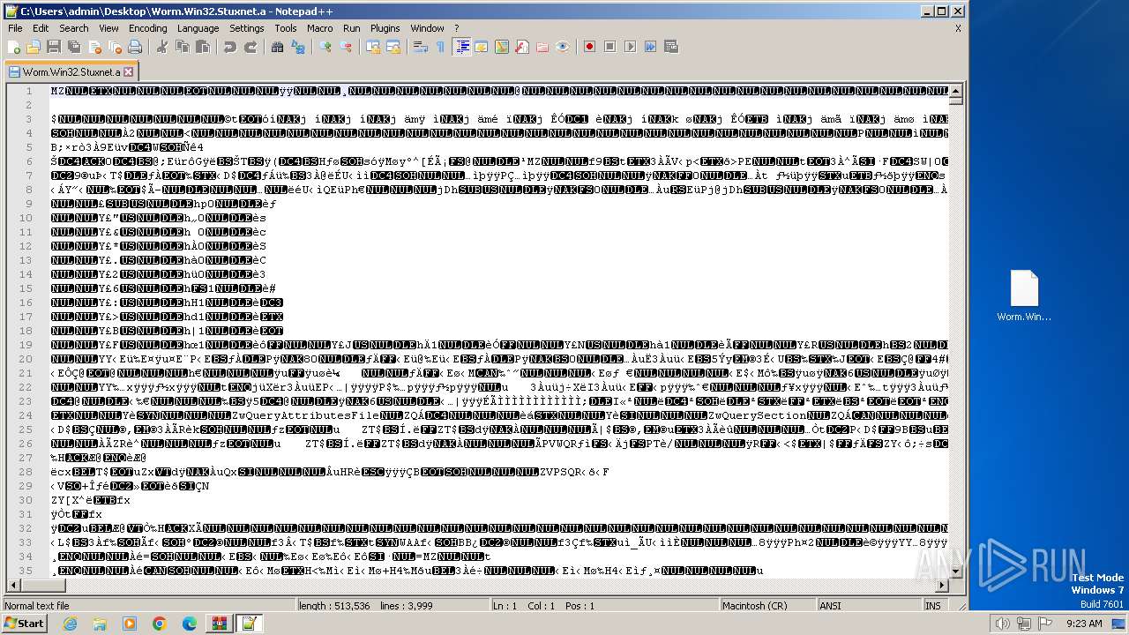Click the horizontal scrollbar right arrow
The image size is (1129, 635).
[942, 586]
